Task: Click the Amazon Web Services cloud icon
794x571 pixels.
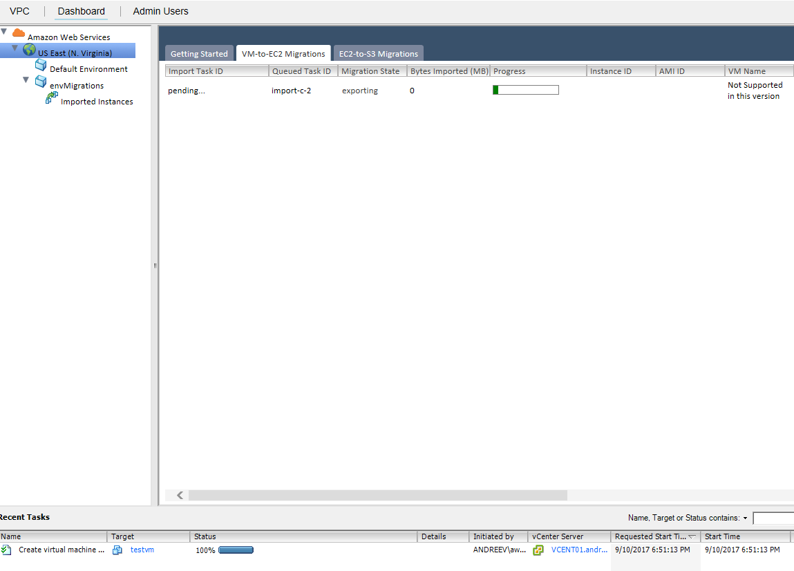Action: (18, 33)
